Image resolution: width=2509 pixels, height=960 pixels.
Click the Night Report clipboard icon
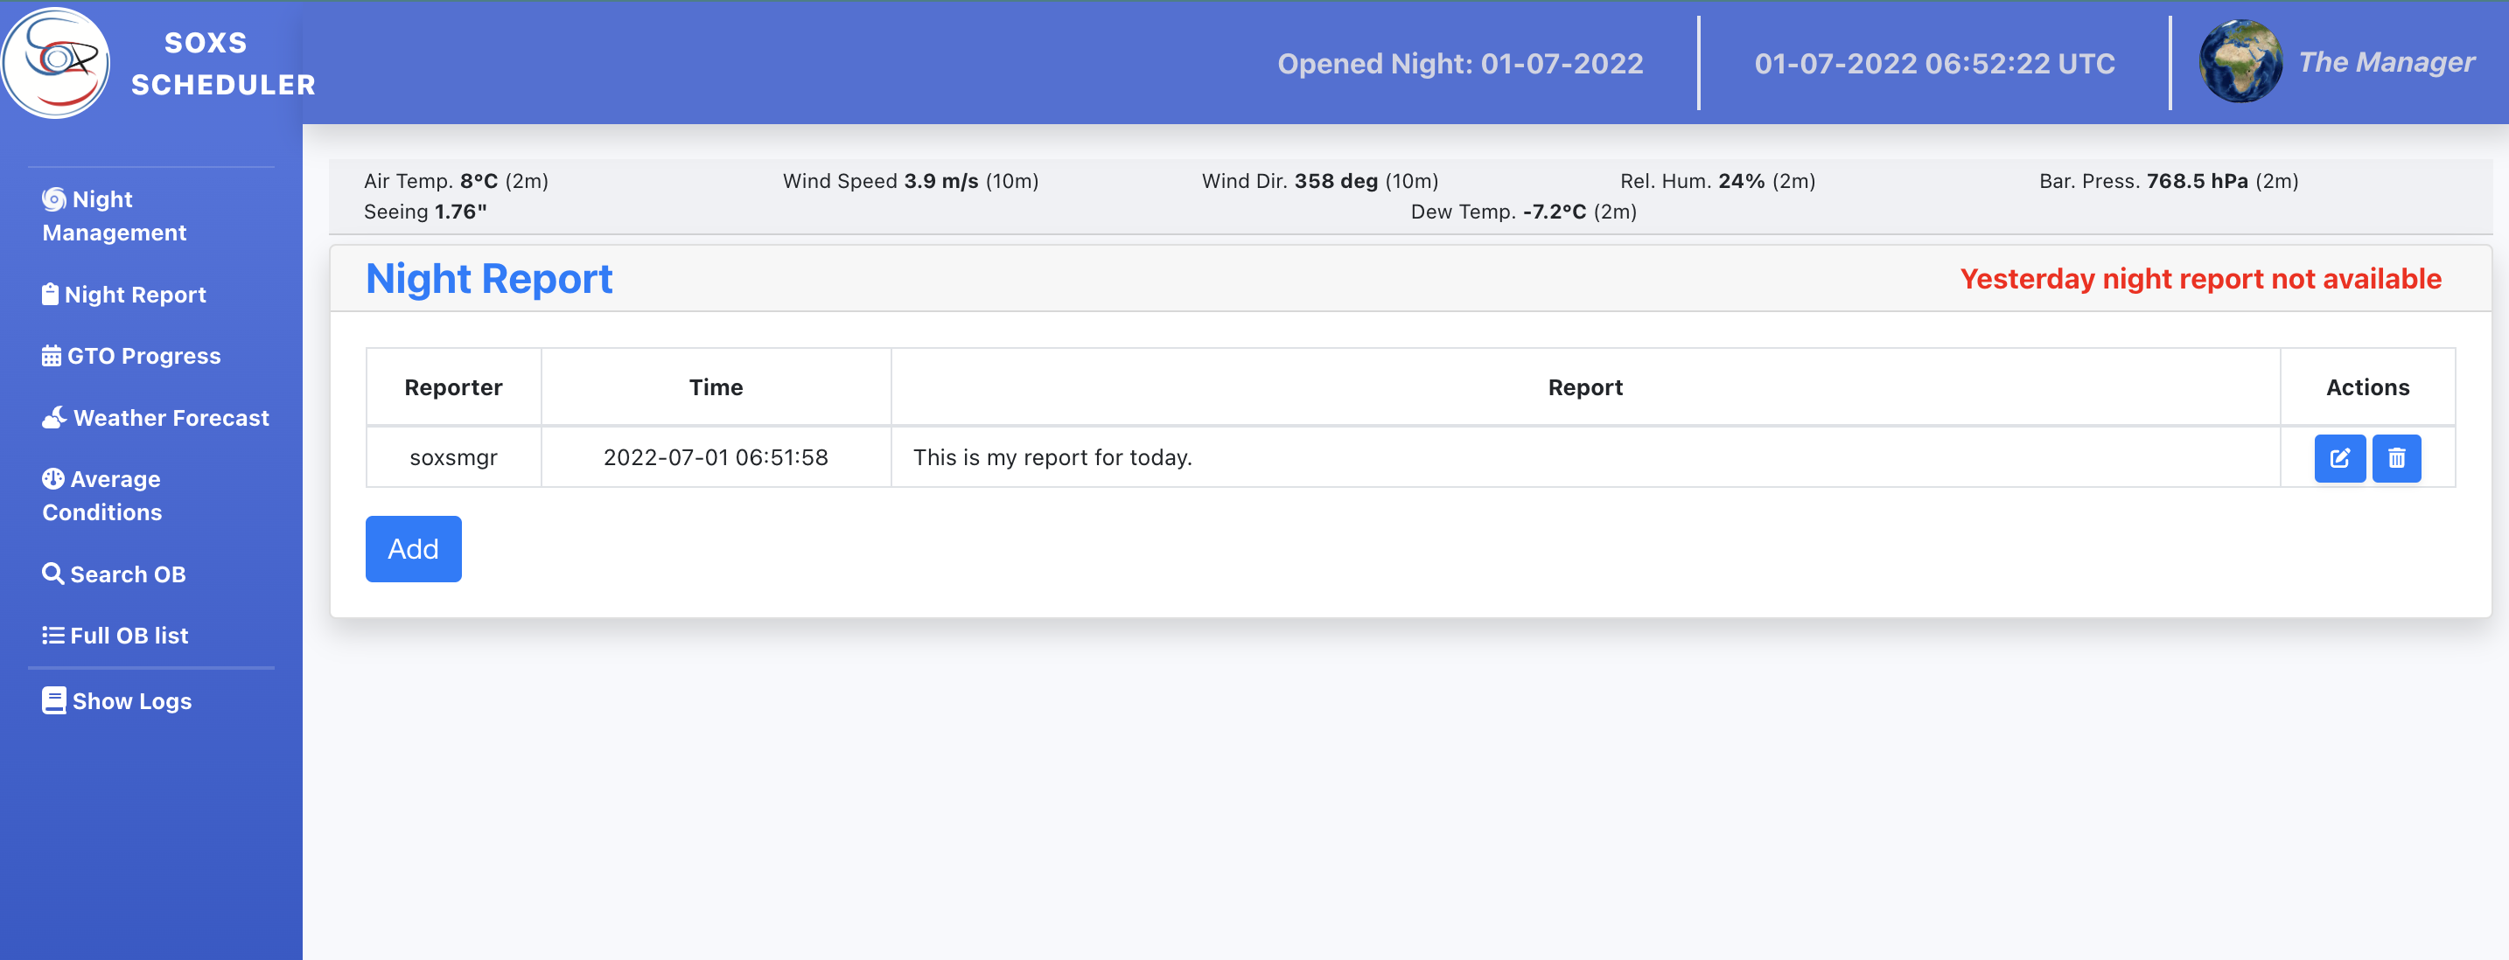click(x=50, y=294)
